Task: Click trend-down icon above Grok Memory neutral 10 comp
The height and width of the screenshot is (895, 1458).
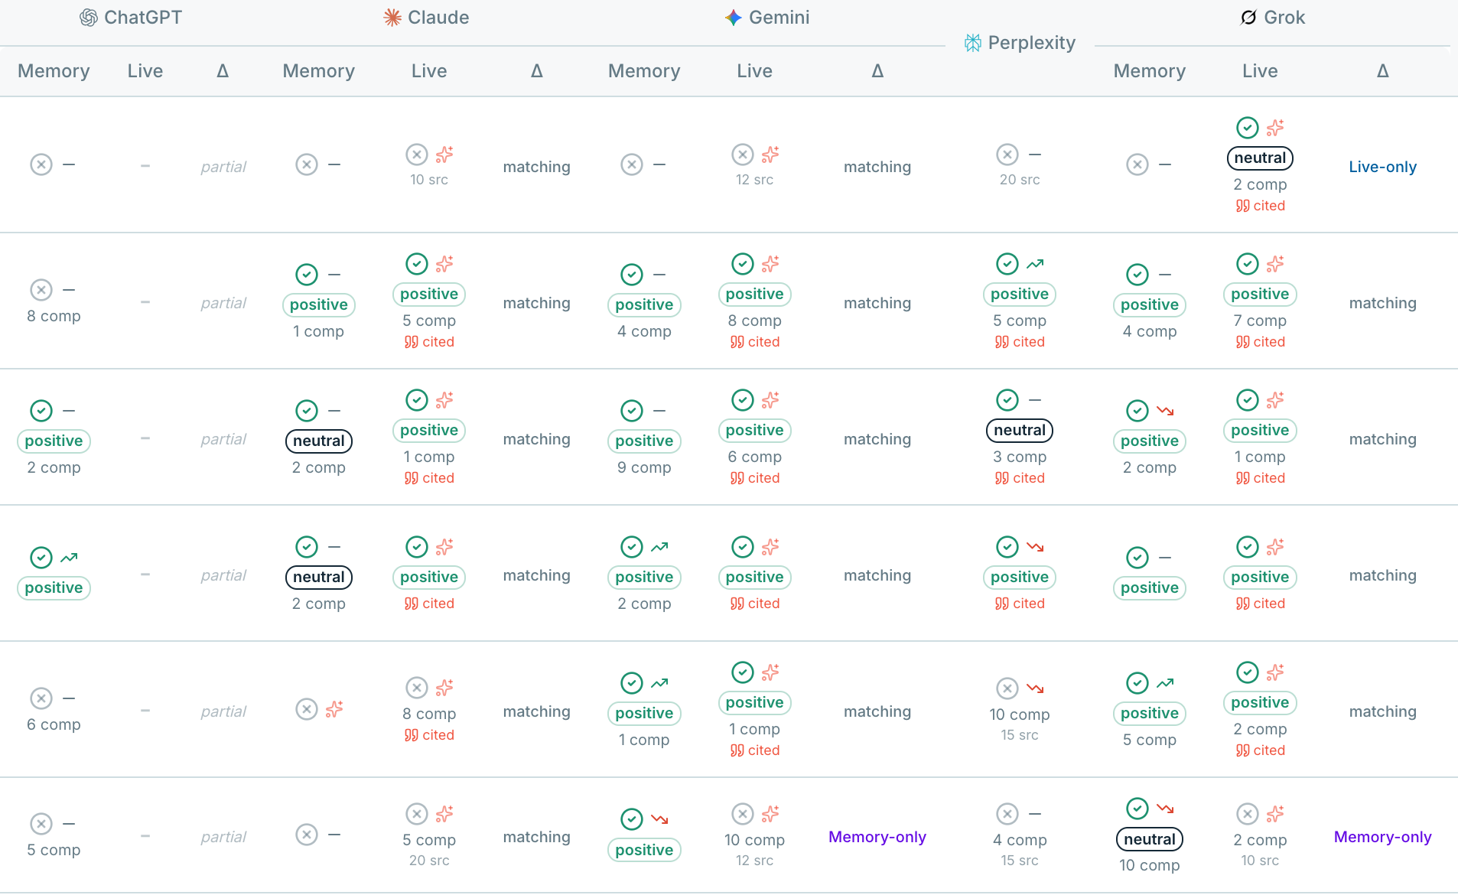Action: pyautogui.click(x=1165, y=809)
